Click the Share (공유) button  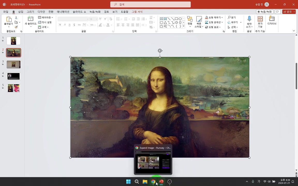pos(289,12)
